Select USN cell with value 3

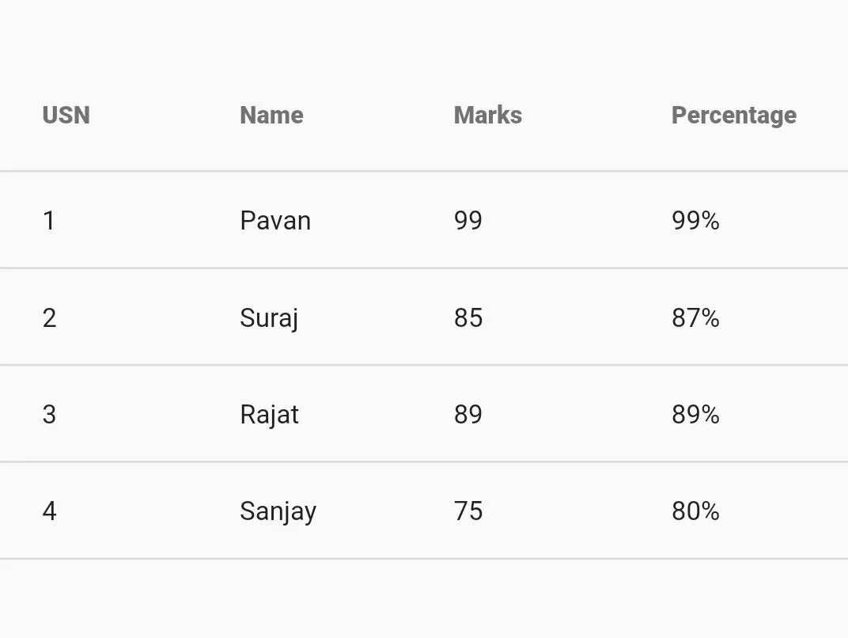(x=49, y=415)
